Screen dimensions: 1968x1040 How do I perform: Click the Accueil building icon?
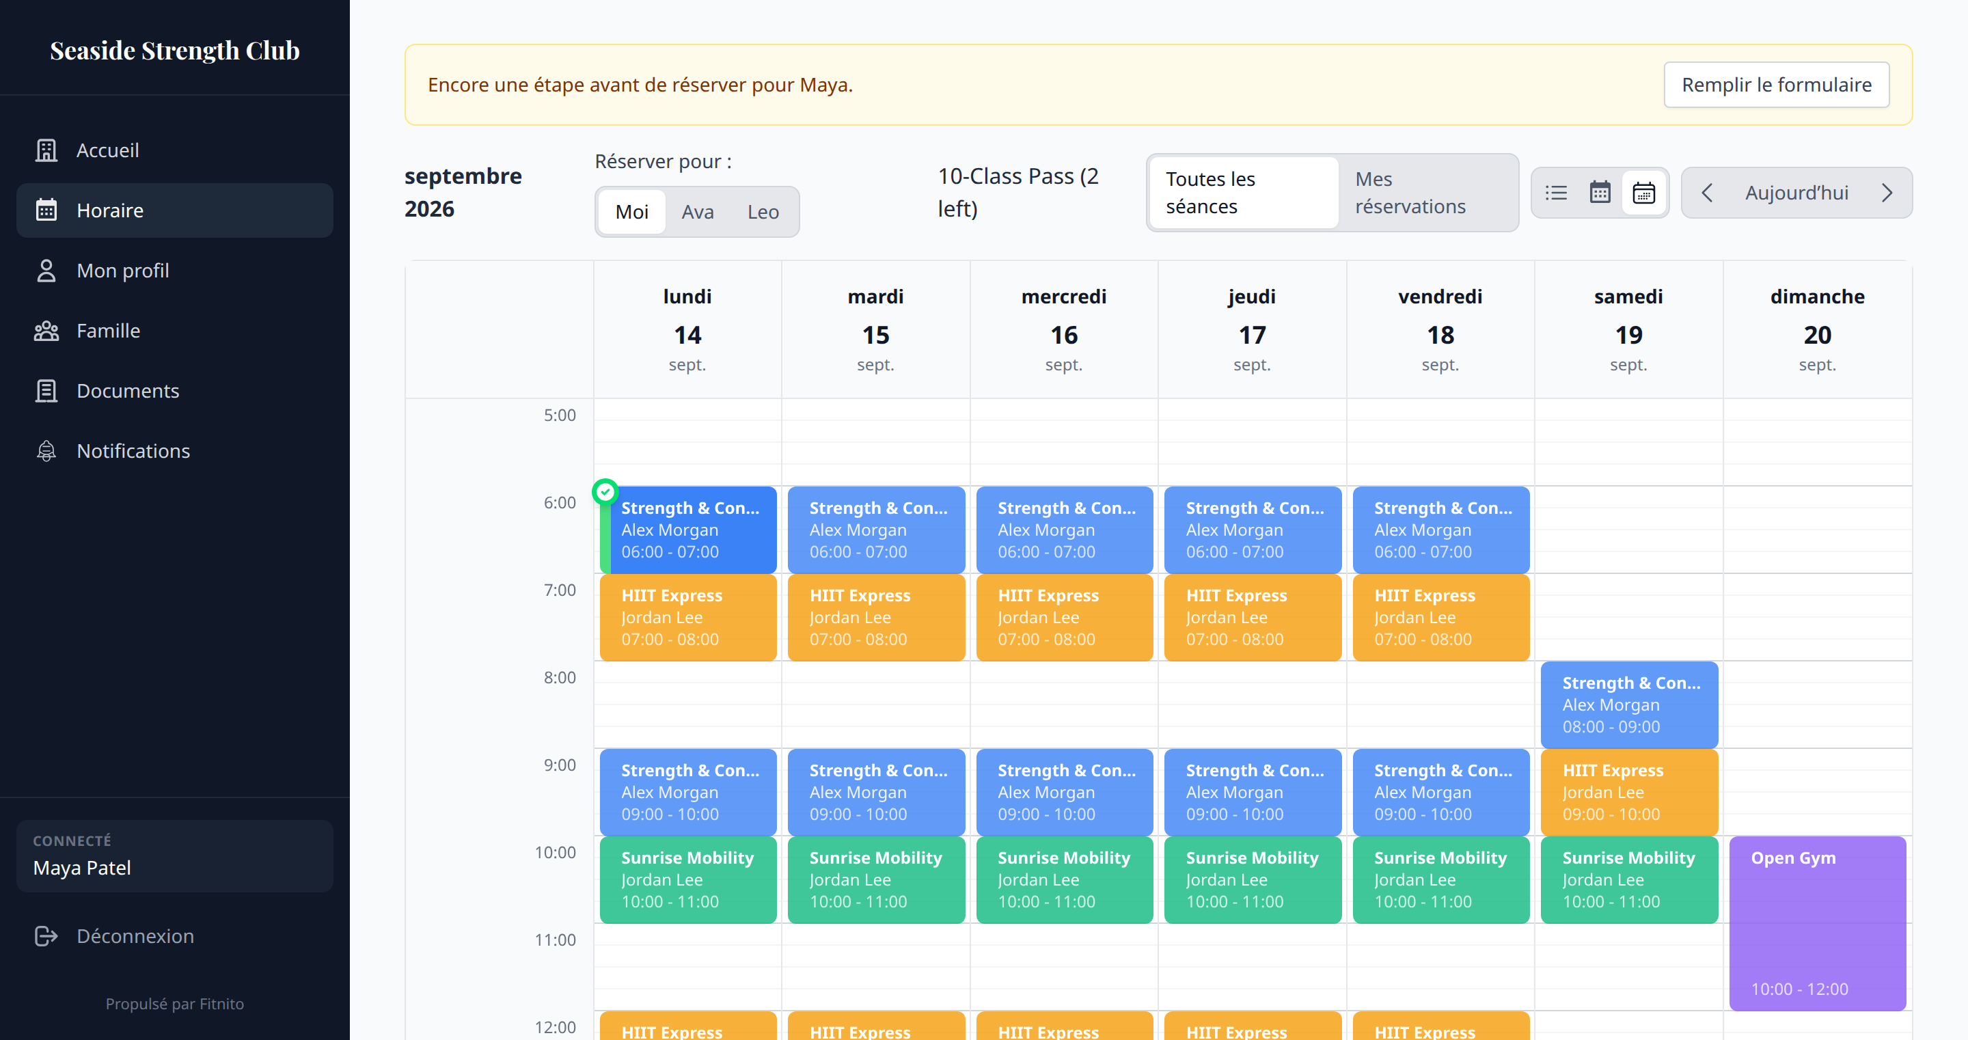click(x=46, y=150)
